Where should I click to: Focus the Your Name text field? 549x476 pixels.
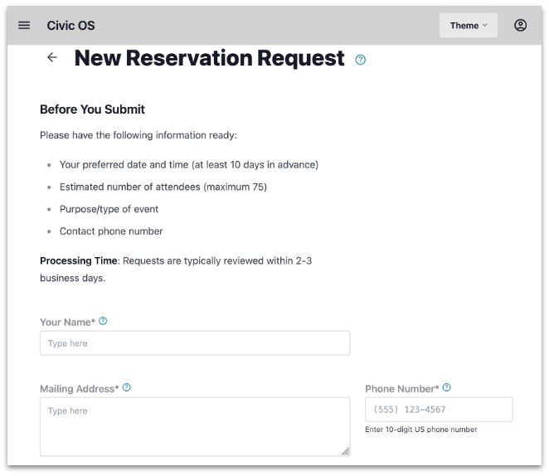[x=195, y=343]
